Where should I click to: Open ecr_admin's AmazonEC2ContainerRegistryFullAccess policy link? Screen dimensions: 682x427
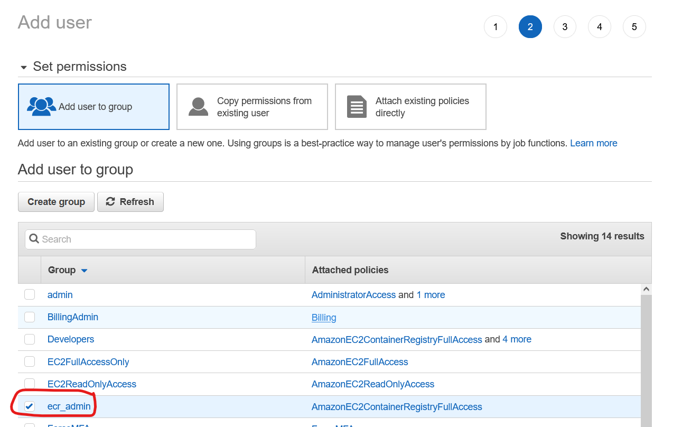(397, 407)
